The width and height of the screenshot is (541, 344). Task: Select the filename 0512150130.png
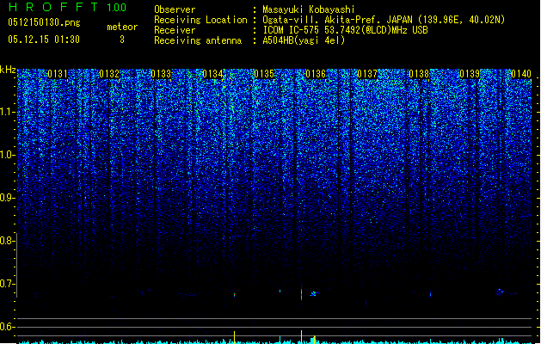(44, 22)
